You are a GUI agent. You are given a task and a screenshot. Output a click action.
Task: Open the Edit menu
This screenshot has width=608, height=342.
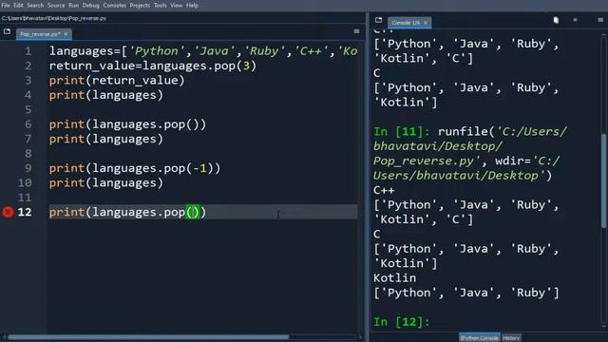[x=18, y=6]
